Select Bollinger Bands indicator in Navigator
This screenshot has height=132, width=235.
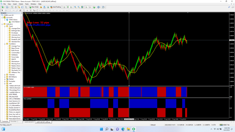tap(15, 31)
